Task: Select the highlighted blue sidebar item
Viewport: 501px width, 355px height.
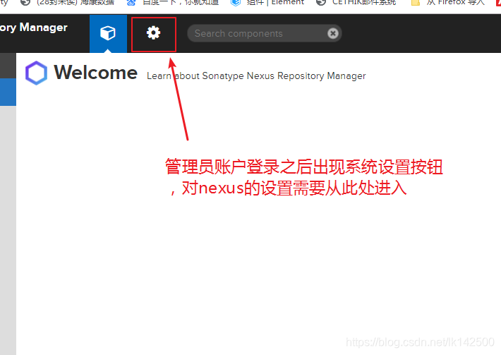Action: (x=8, y=92)
